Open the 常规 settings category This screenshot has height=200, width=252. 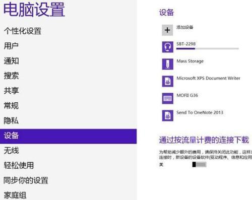point(11,106)
